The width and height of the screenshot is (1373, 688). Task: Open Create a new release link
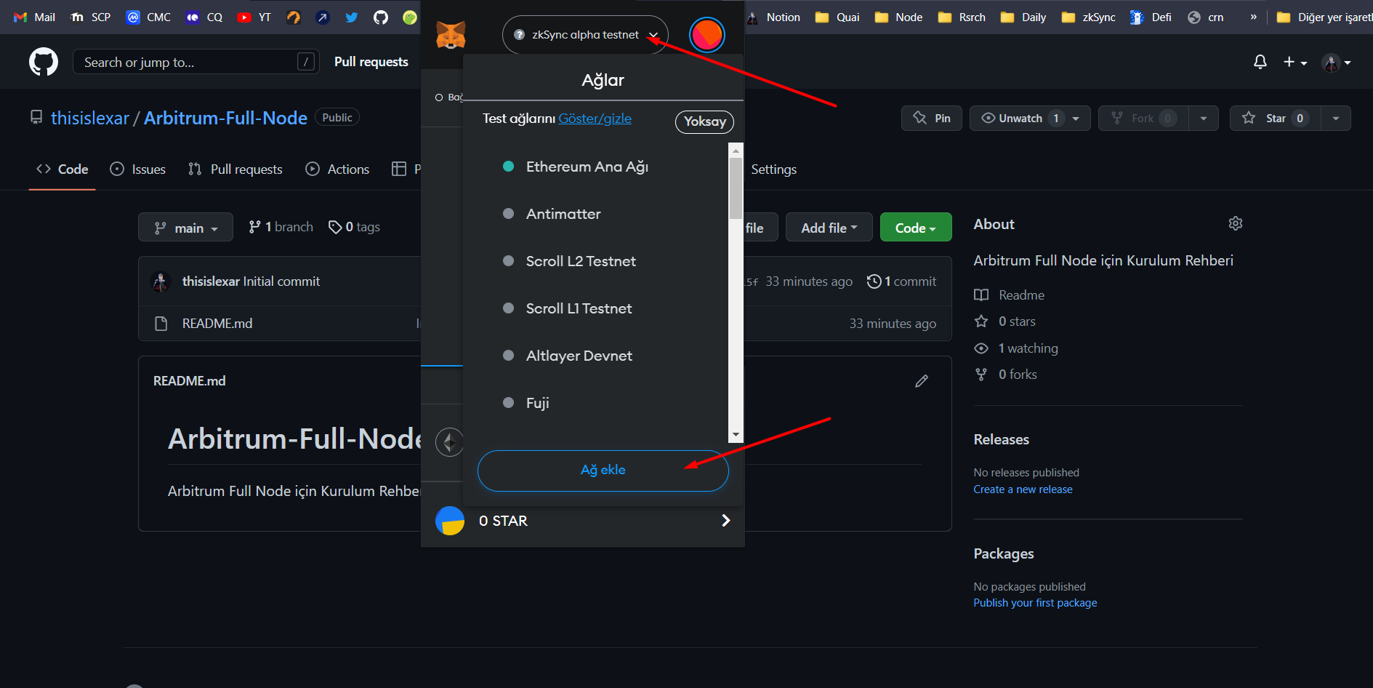1023,489
